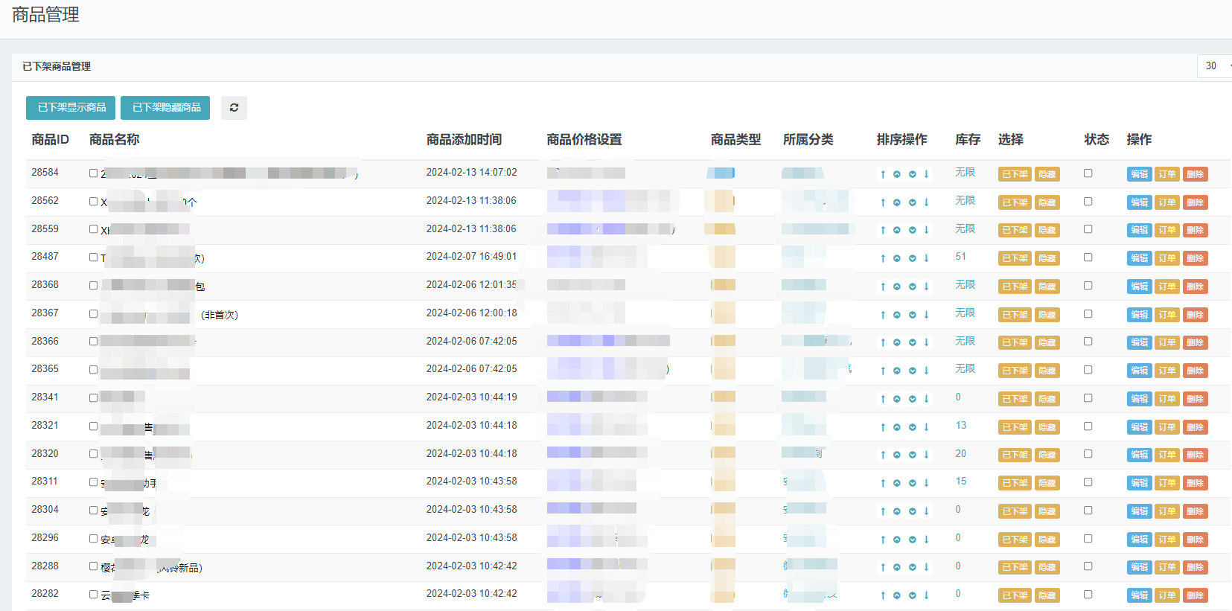Screen dimensions: 1232x611
Task: Open the page size dropdown showing 30
Action: pyautogui.click(x=1215, y=66)
